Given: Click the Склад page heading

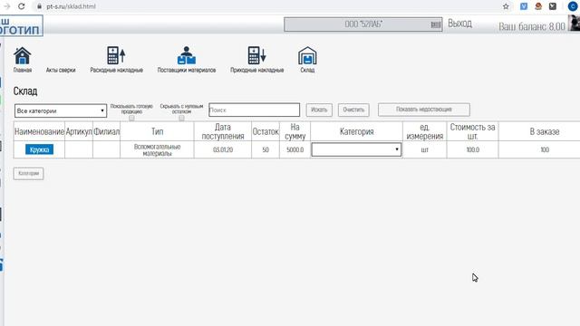Looking at the screenshot, I should 25,91.
